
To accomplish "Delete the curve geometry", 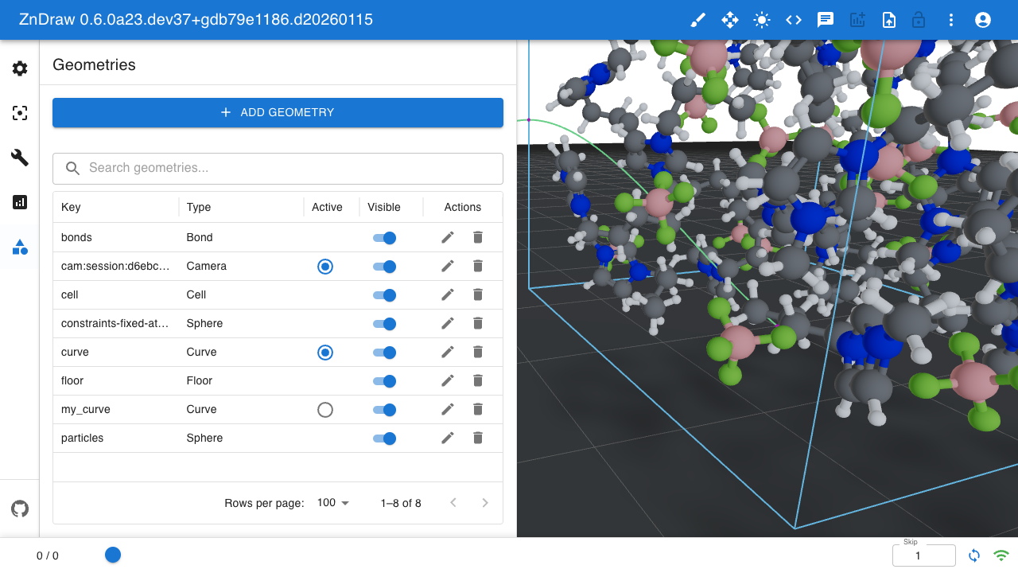I will pyautogui.click(x=478, y=352).
